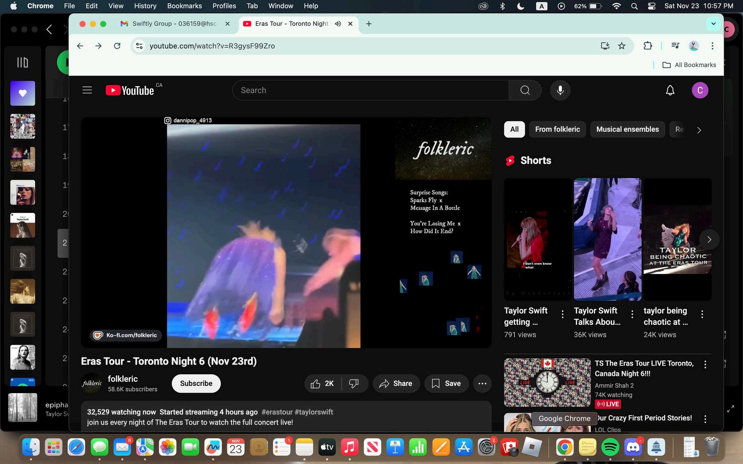This screenshot has width=743, height=464.
Task: Open Roblox from the Dock
Action: [532, 448]
